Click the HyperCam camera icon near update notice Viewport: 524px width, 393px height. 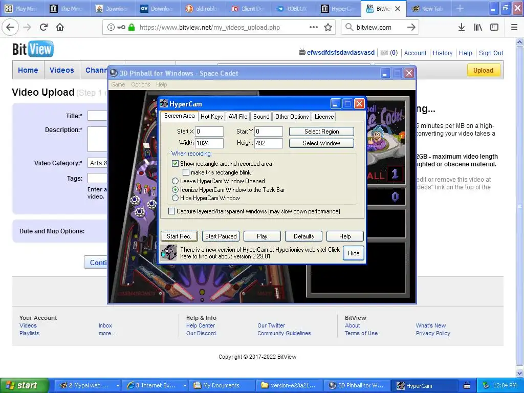coord(168,253)
